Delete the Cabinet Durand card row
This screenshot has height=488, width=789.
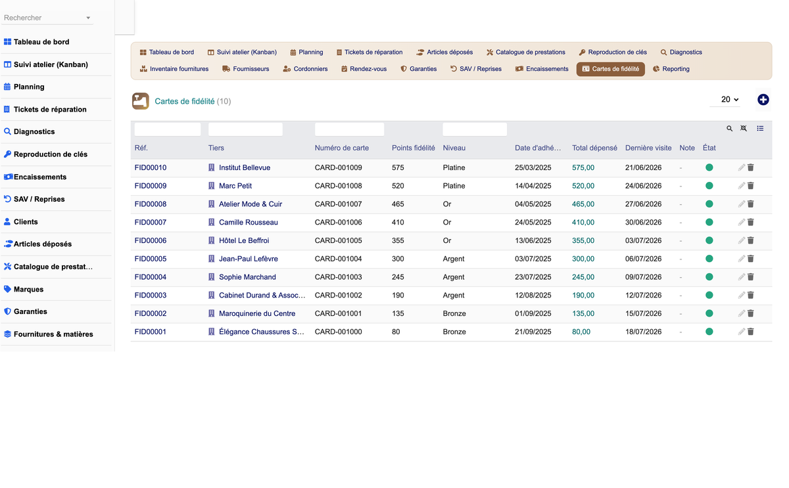(x=751, y=296)
